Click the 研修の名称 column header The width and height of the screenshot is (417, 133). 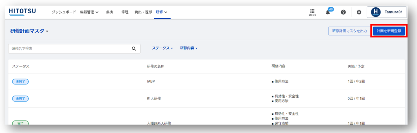[156, 66]
